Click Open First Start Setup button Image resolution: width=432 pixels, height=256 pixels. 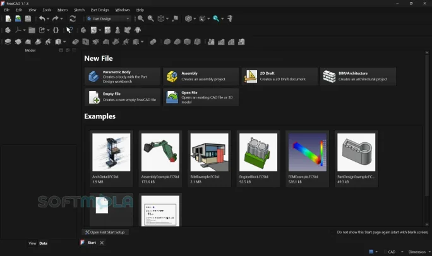(x=105, y=232)
